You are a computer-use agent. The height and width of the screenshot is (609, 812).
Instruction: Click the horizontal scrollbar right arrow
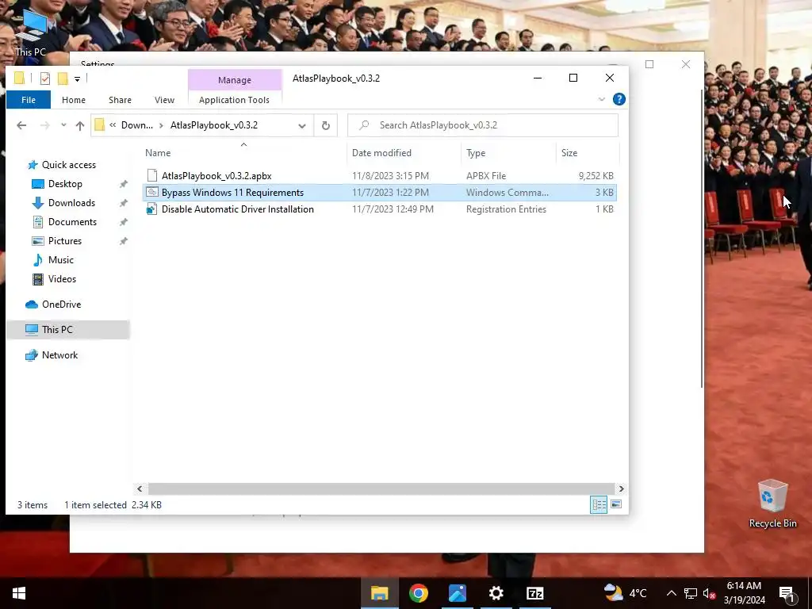click(x=621, y=488)
